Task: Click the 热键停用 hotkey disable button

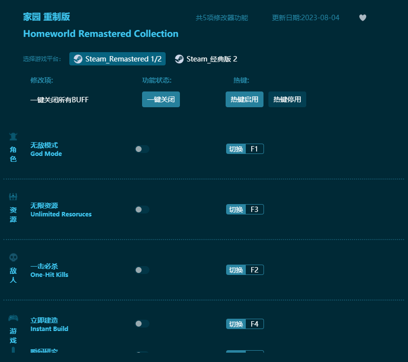Action: pos(287,99)
